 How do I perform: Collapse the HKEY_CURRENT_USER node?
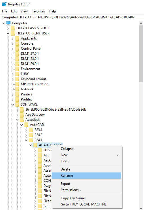pyautogui.click(x=8, y=34)
